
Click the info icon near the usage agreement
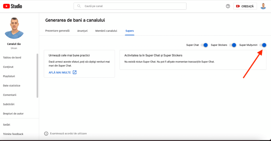(46, 133)
